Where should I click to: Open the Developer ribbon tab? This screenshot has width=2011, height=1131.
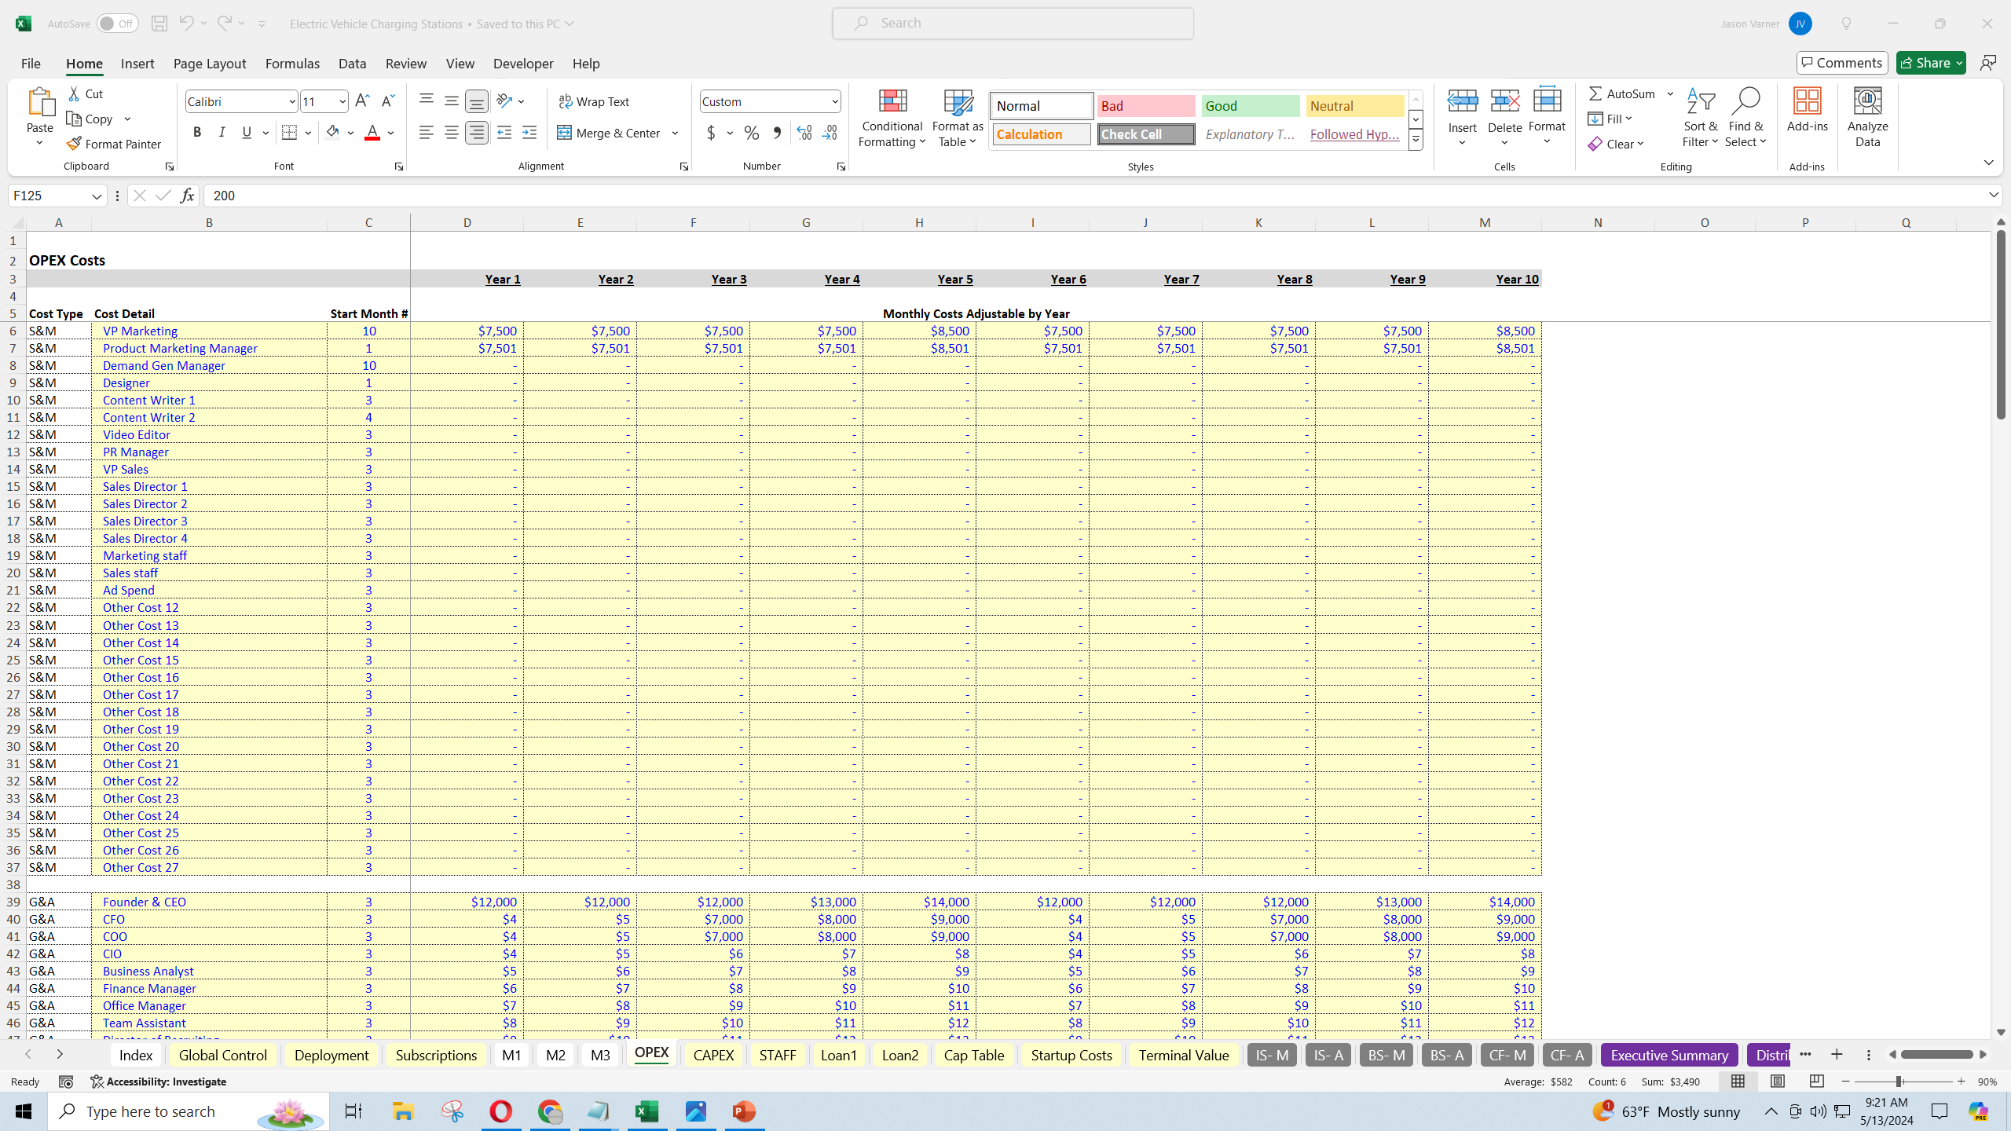(x=523, y=64)
